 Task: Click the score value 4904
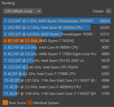pos(106,80)
